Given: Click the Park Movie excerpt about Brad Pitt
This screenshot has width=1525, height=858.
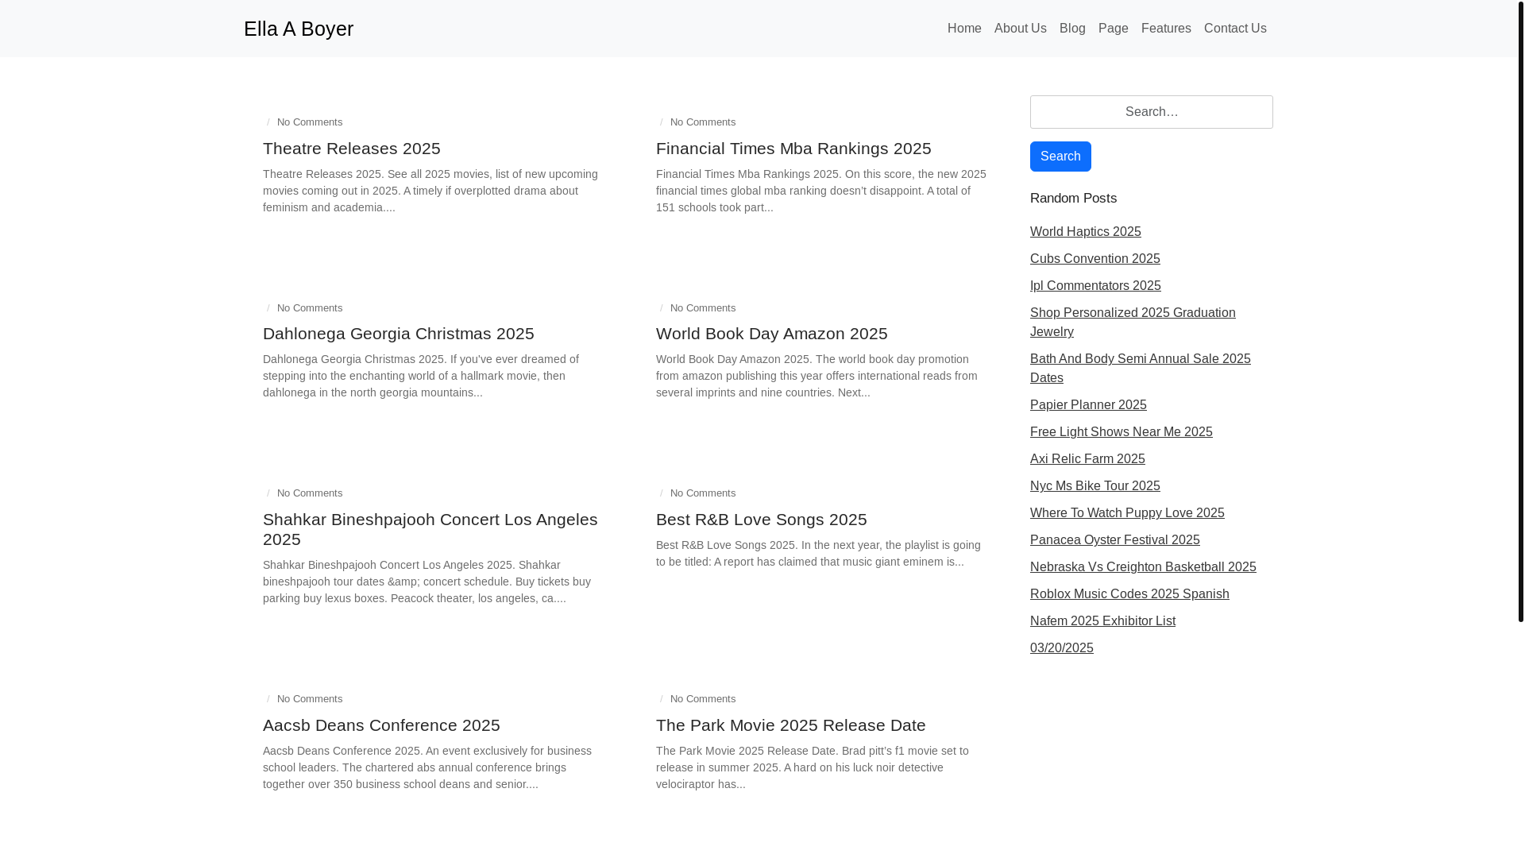Looking at the screenshot, I should point(813,767).
